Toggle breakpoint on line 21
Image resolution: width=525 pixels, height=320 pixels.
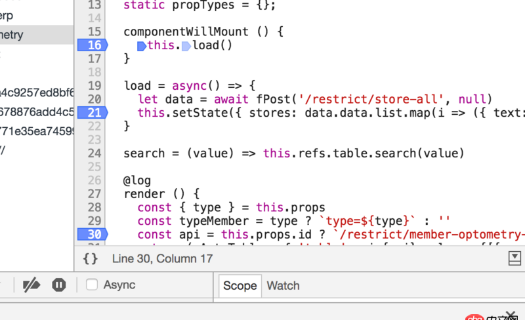click(x=93, y=113)
